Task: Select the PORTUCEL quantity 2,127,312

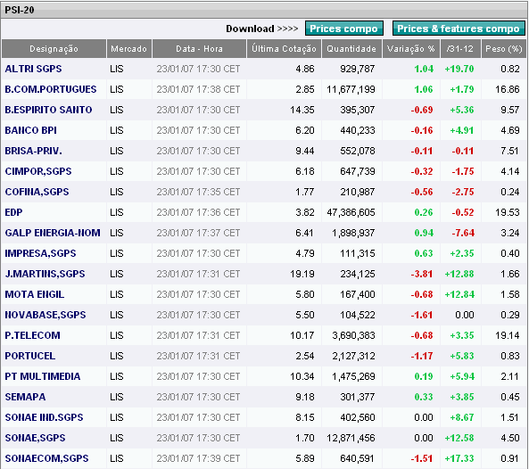Action: tap(353, 356)
